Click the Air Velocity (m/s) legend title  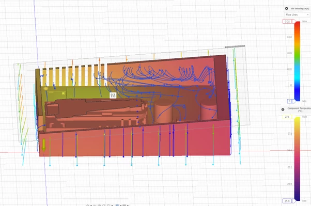coord(300,9)
